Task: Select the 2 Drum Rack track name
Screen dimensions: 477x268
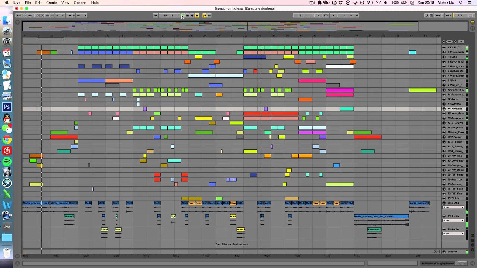Action: pyautogui.click(x=455, y=52)
